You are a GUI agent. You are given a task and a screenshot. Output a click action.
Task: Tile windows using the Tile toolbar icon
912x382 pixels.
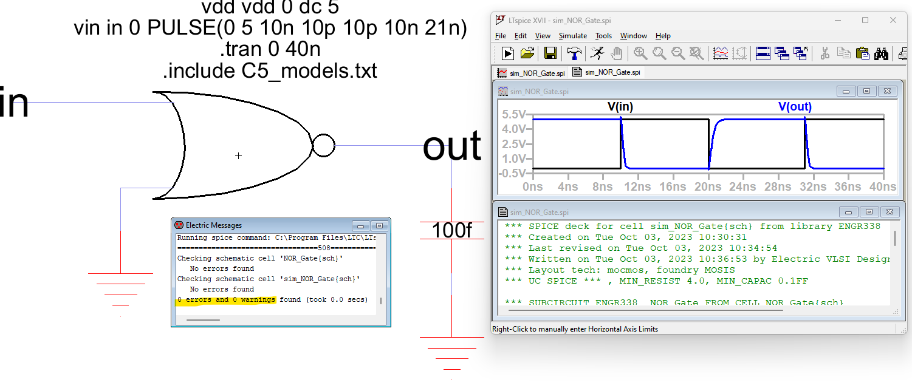(763, 53)
